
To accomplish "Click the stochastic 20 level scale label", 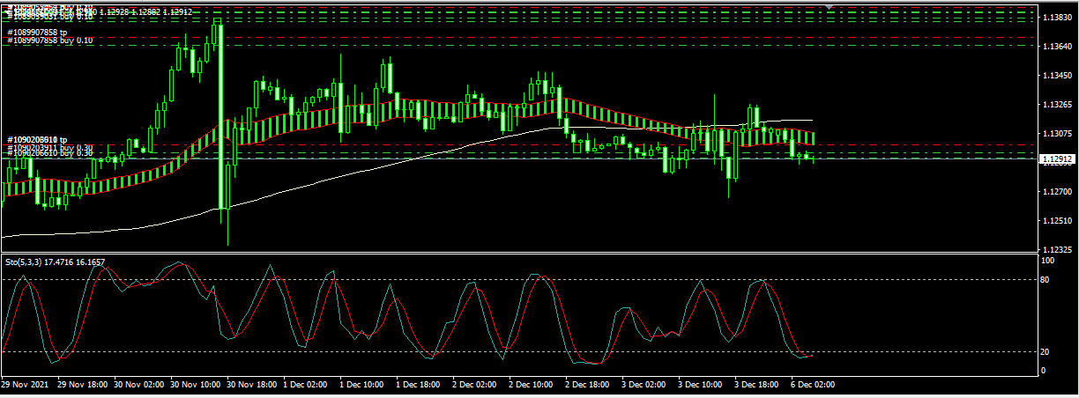I will tap(1046, 352).
